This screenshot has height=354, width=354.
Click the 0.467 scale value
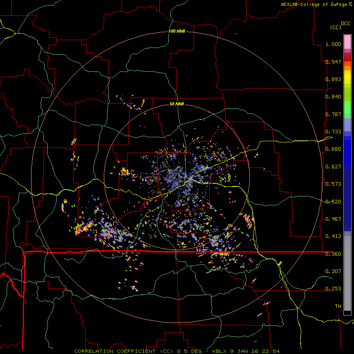tap(333, 219)
